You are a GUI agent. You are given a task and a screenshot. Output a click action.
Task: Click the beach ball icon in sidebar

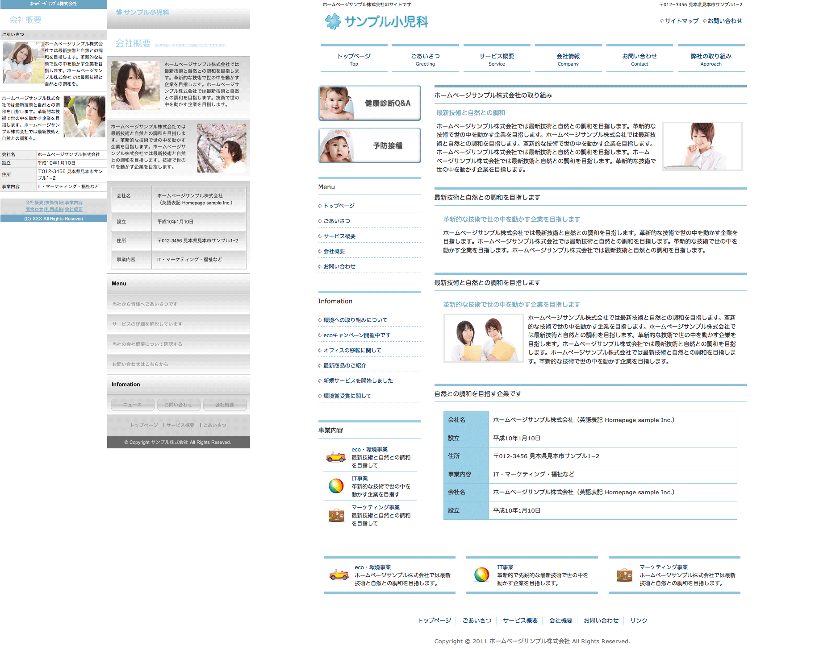point(336,486)
